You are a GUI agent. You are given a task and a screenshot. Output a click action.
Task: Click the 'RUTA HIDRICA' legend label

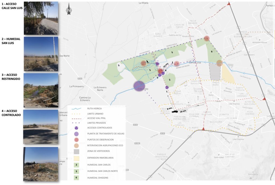coord(94,109)
